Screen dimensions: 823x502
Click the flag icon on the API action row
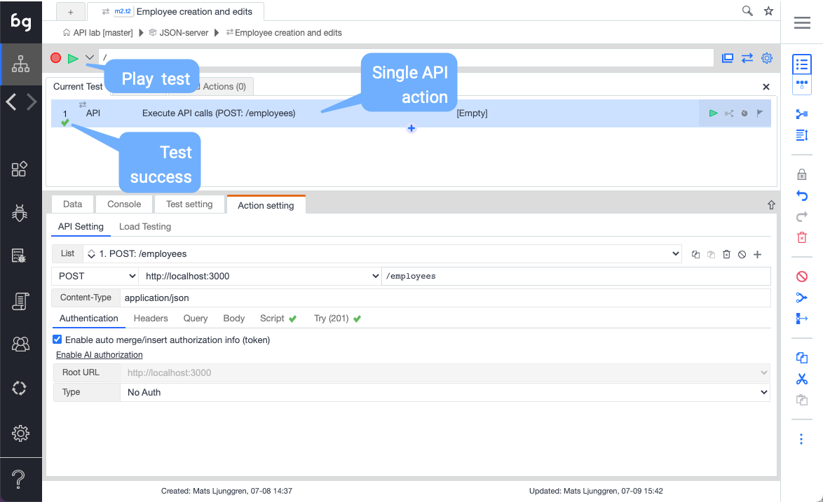[x=759, y=113]
